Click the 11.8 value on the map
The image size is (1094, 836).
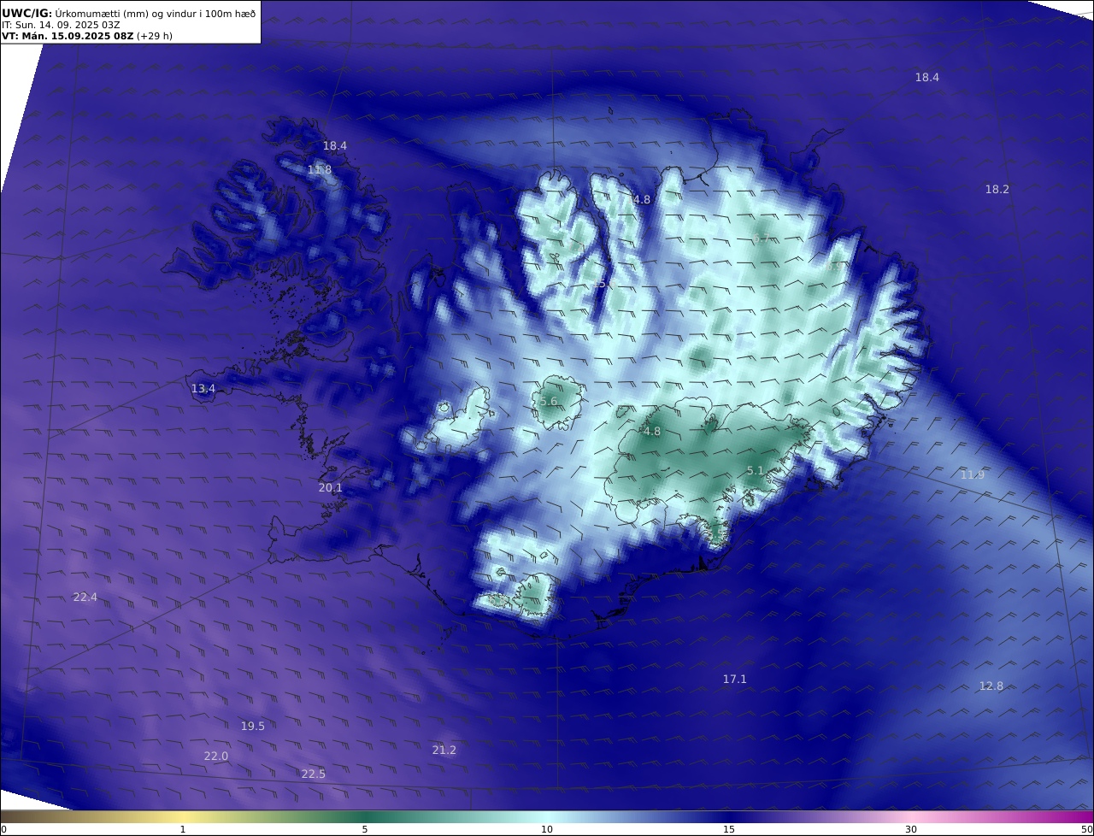pos(320,170)
